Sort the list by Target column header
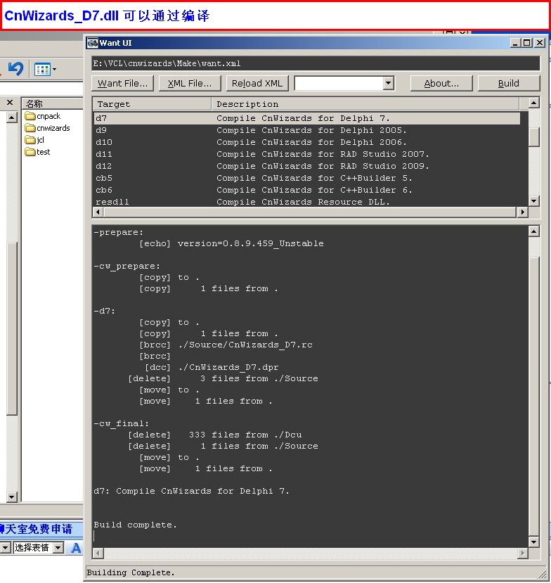This screenshot has width=551, height=583. [x=152, y=104]
